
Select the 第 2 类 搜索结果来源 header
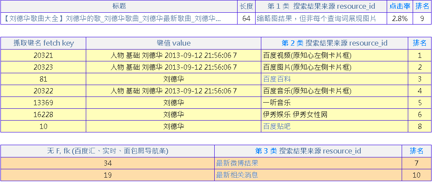tap(334, 43)
